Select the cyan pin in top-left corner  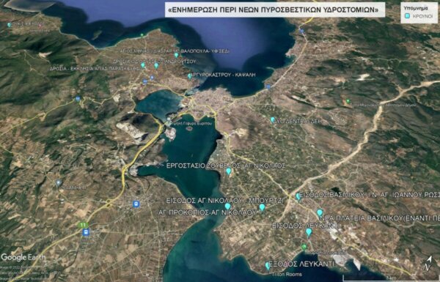tap(10, 25)
